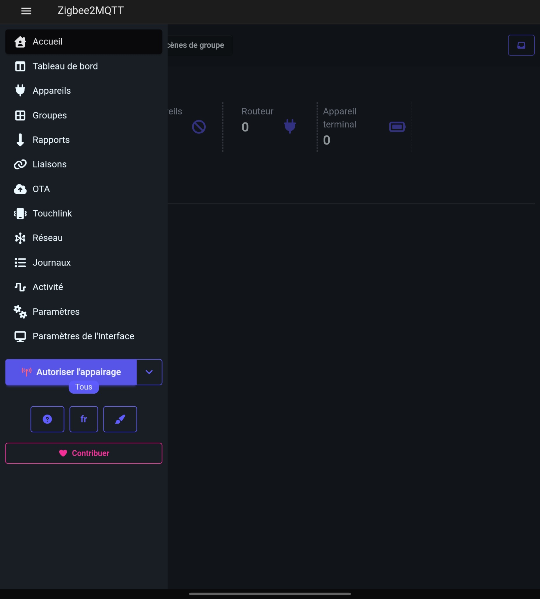
Task: Click the OTA cloud upload icon
Action: (x=20, y=189)
